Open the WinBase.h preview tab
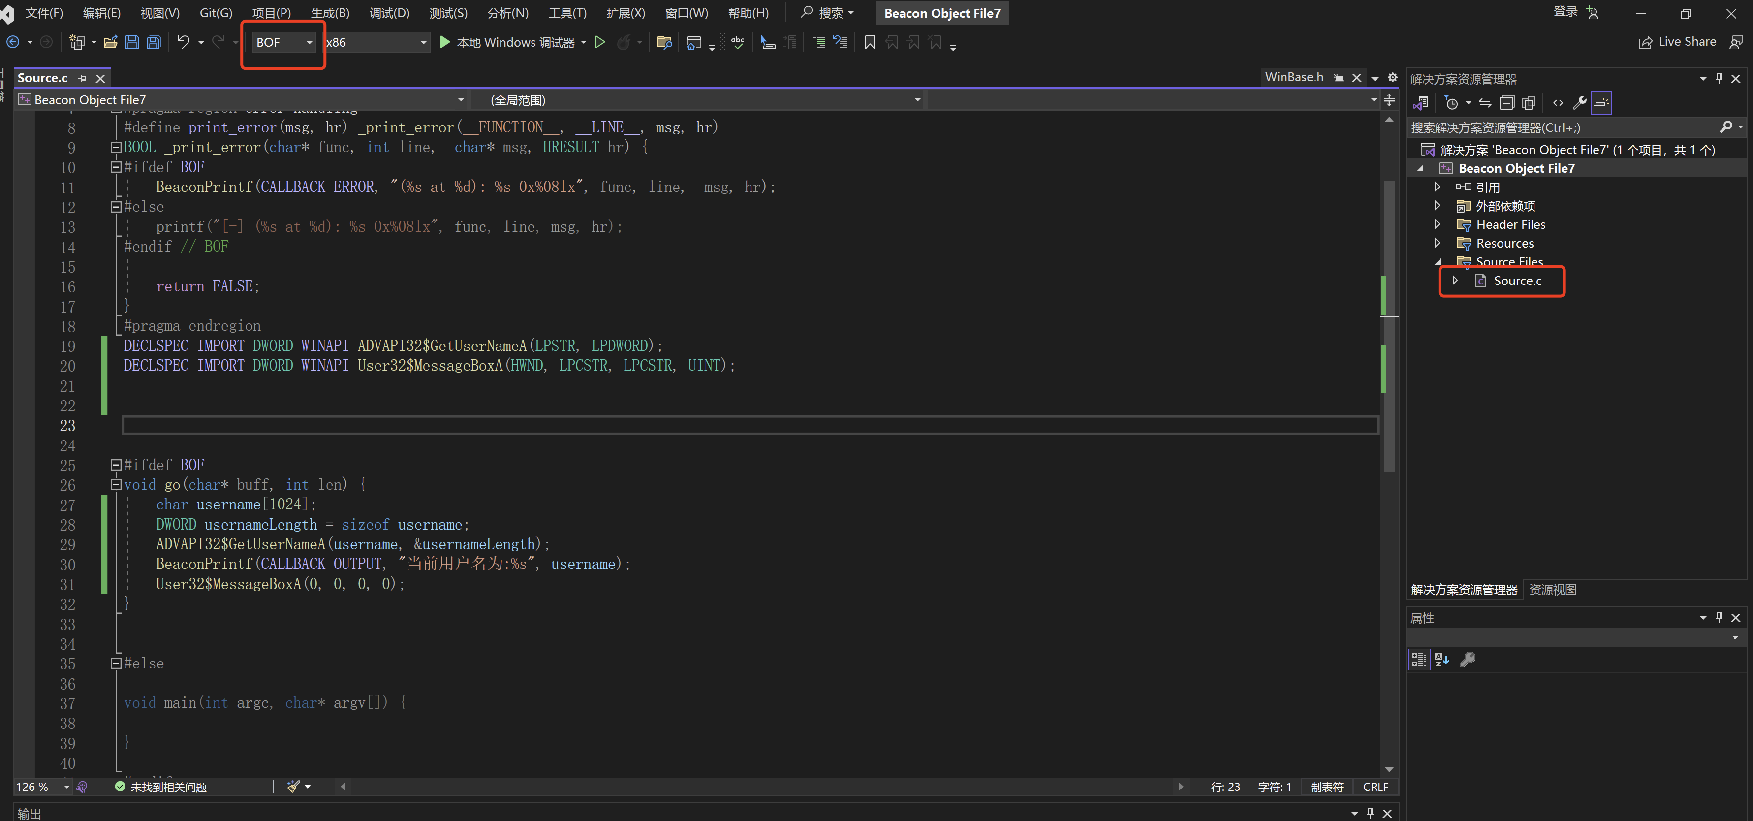Viewport: 1753px width, 821px height. 1294,77
